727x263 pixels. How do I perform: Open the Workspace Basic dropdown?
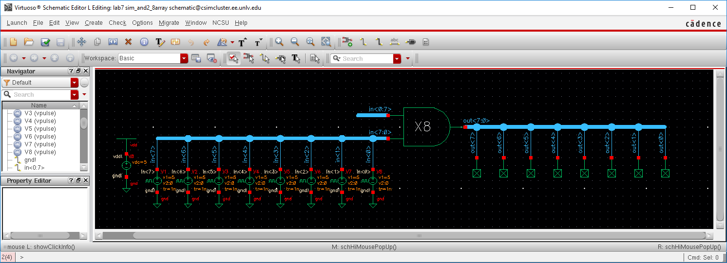(184, 58)
